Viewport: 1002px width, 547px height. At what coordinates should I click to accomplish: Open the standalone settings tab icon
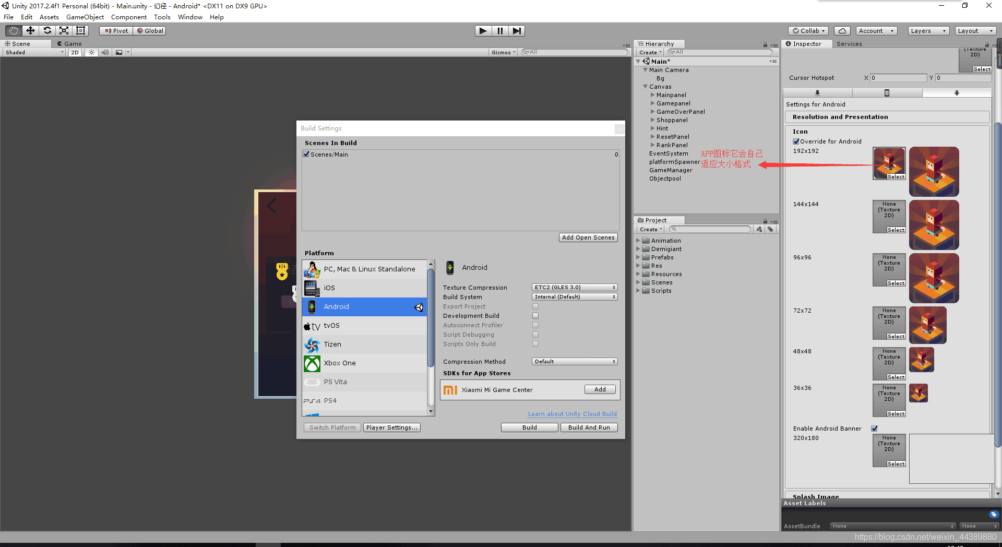point(817,93)
